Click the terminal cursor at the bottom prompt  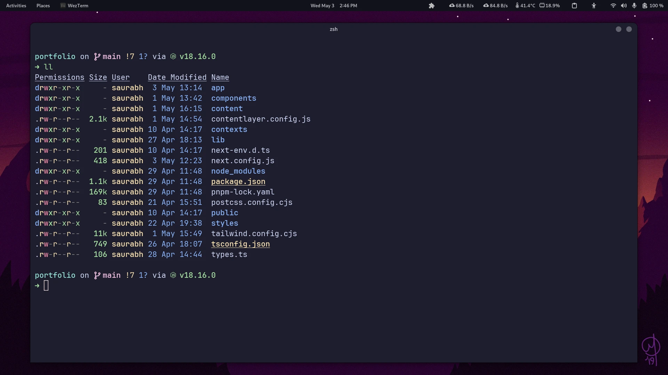coord(46,286)
